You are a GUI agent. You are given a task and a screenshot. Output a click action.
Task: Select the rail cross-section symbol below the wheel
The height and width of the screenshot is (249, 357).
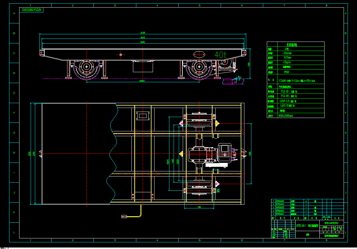(234, 82)
